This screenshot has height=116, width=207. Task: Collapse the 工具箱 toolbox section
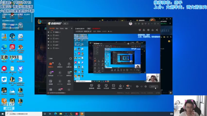coord(70,59)
